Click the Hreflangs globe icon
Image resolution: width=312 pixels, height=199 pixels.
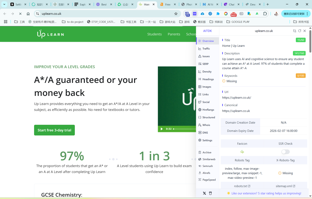200,110
